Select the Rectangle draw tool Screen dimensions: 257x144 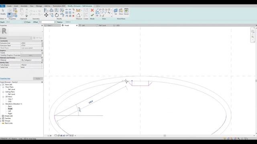pyautogui.click(x=100, y=10)
